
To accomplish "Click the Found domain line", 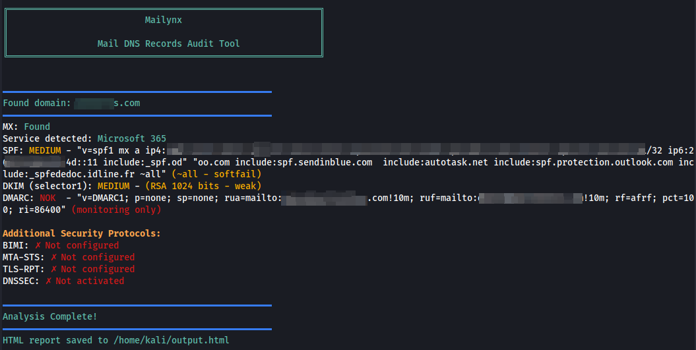I will tap(71, 103).
